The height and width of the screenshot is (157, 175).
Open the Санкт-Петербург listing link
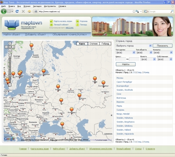[x=124, y=82]
